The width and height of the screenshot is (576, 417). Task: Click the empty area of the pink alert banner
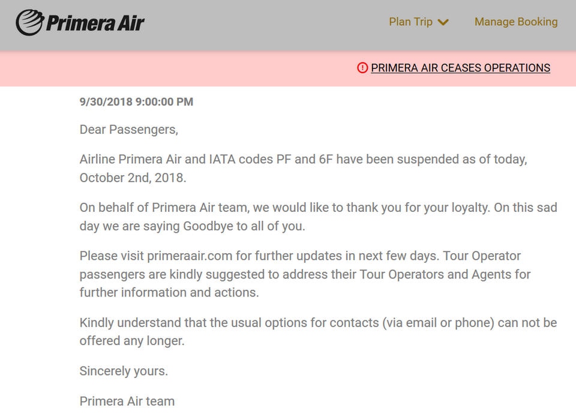180,68
